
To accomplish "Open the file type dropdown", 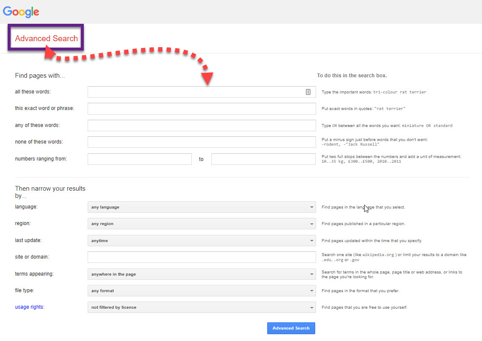I will (x=201, y=291).
